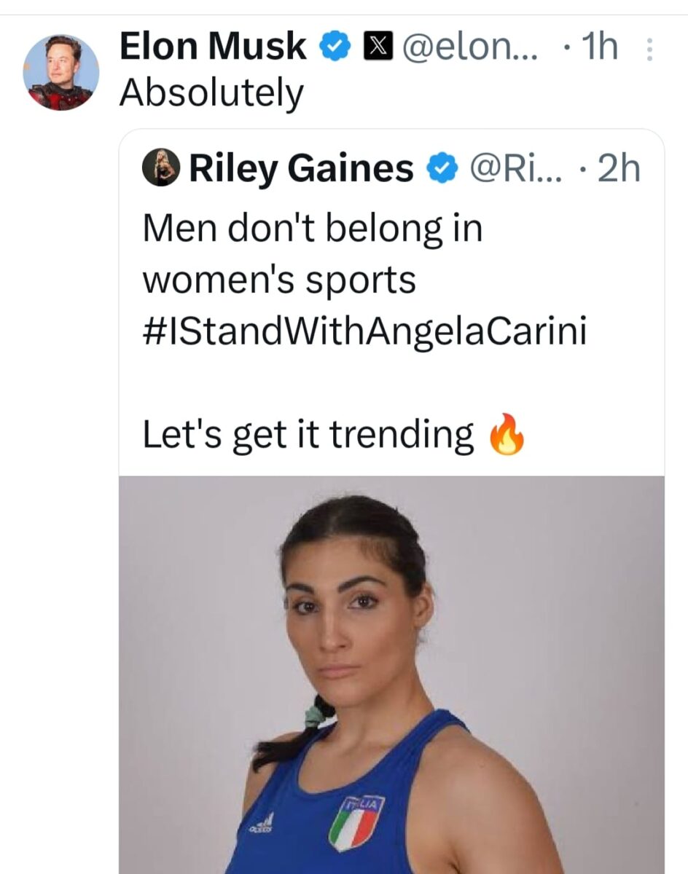The width and height of the screenshot is (688, 874).
Task: Click the black X affiliation badge
Action: pos(375,48)
